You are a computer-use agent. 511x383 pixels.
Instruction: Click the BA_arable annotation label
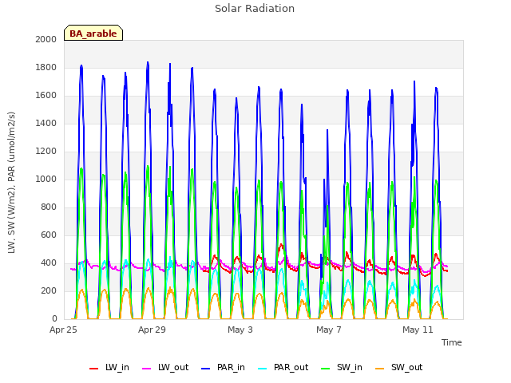point(93,34)
